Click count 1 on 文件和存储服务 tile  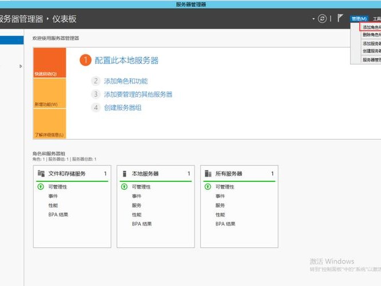point(105,173)
